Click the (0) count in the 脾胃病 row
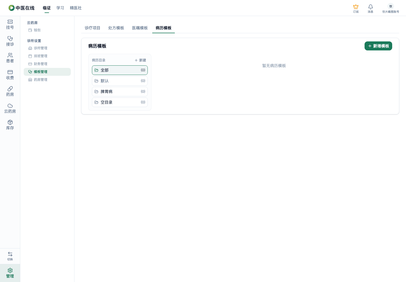Screen dimensions: 406x282 pyautogui.click(x=143, y=92)
